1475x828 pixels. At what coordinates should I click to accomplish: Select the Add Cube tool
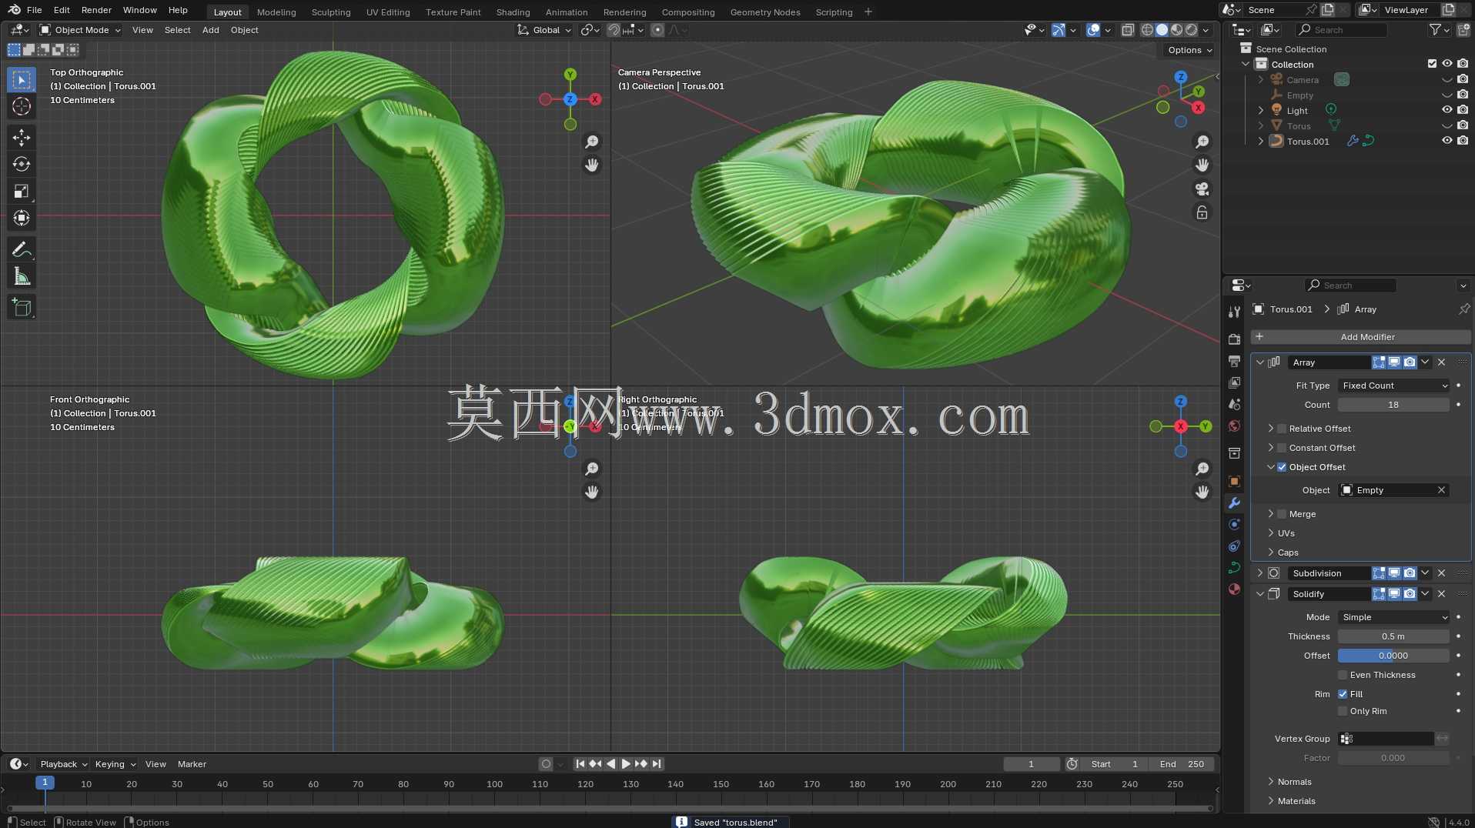point(22,308)
